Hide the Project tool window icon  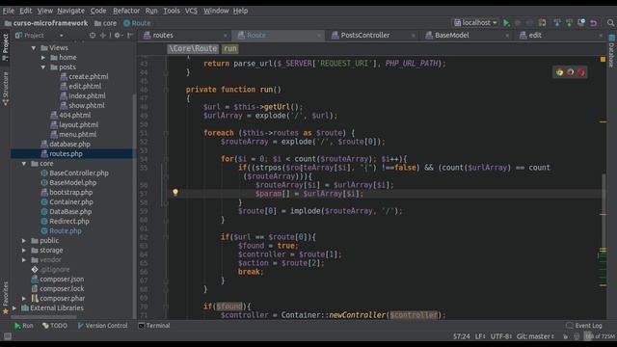[130, 36]
